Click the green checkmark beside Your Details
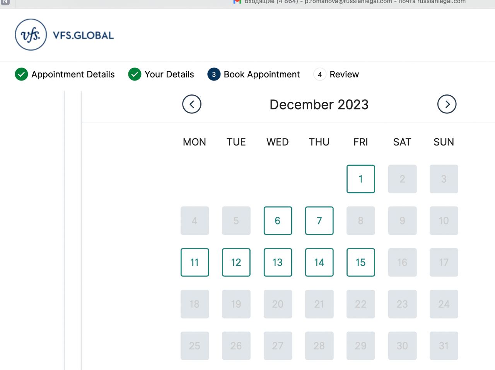The image size is (495, 370). click(x=135, y=74)
